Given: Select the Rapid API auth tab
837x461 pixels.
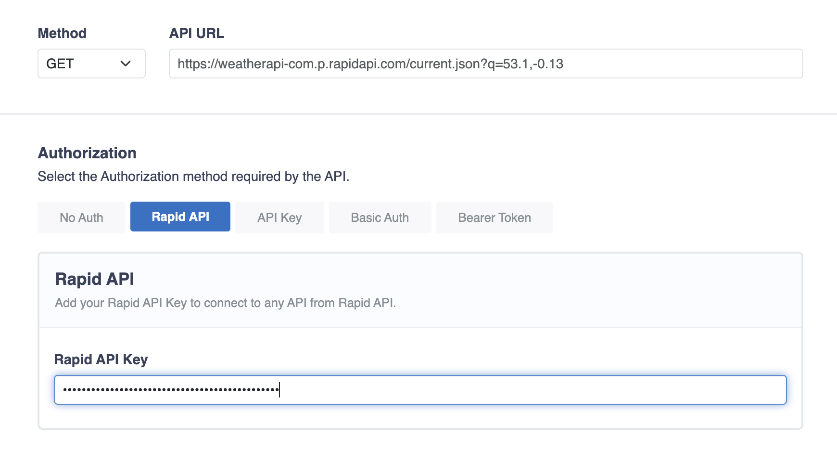Looking at the screenshot, I should (x=180, y=217).
